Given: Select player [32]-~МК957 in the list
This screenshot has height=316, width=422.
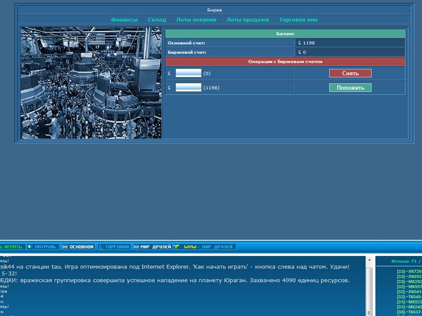Looking at the screenshot, I should (x=409, y=287).
